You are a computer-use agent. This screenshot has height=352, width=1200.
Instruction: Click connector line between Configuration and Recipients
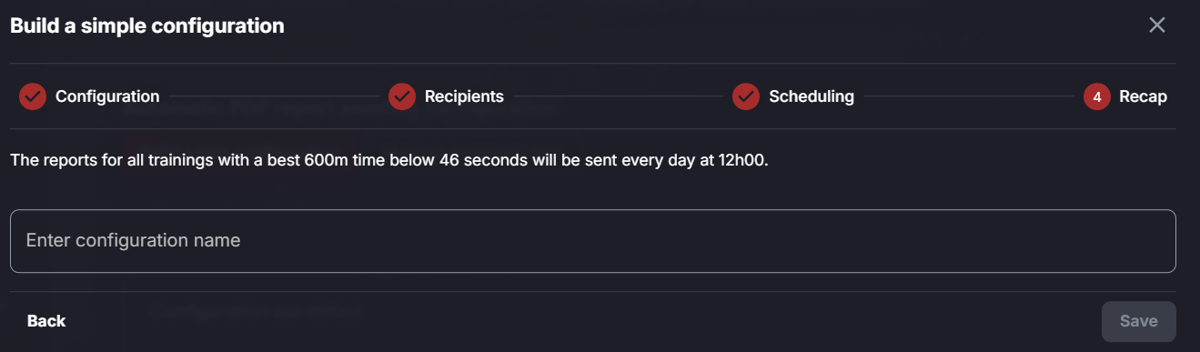[274, 96]
